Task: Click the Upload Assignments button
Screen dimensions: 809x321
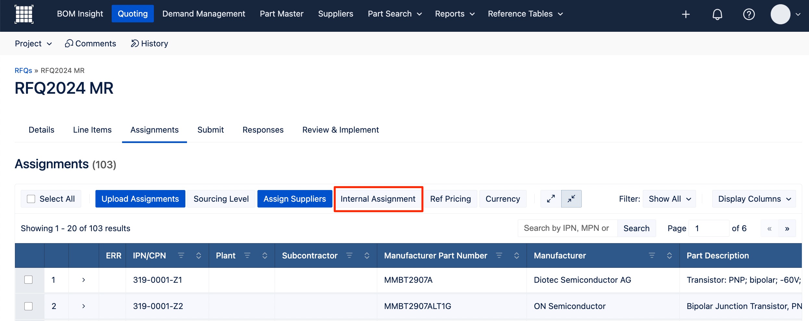Action: coord(140,199)
